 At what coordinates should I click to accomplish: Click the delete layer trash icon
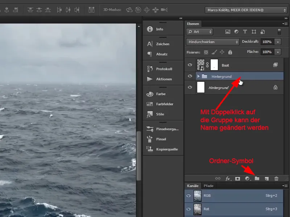click(276, 178)
